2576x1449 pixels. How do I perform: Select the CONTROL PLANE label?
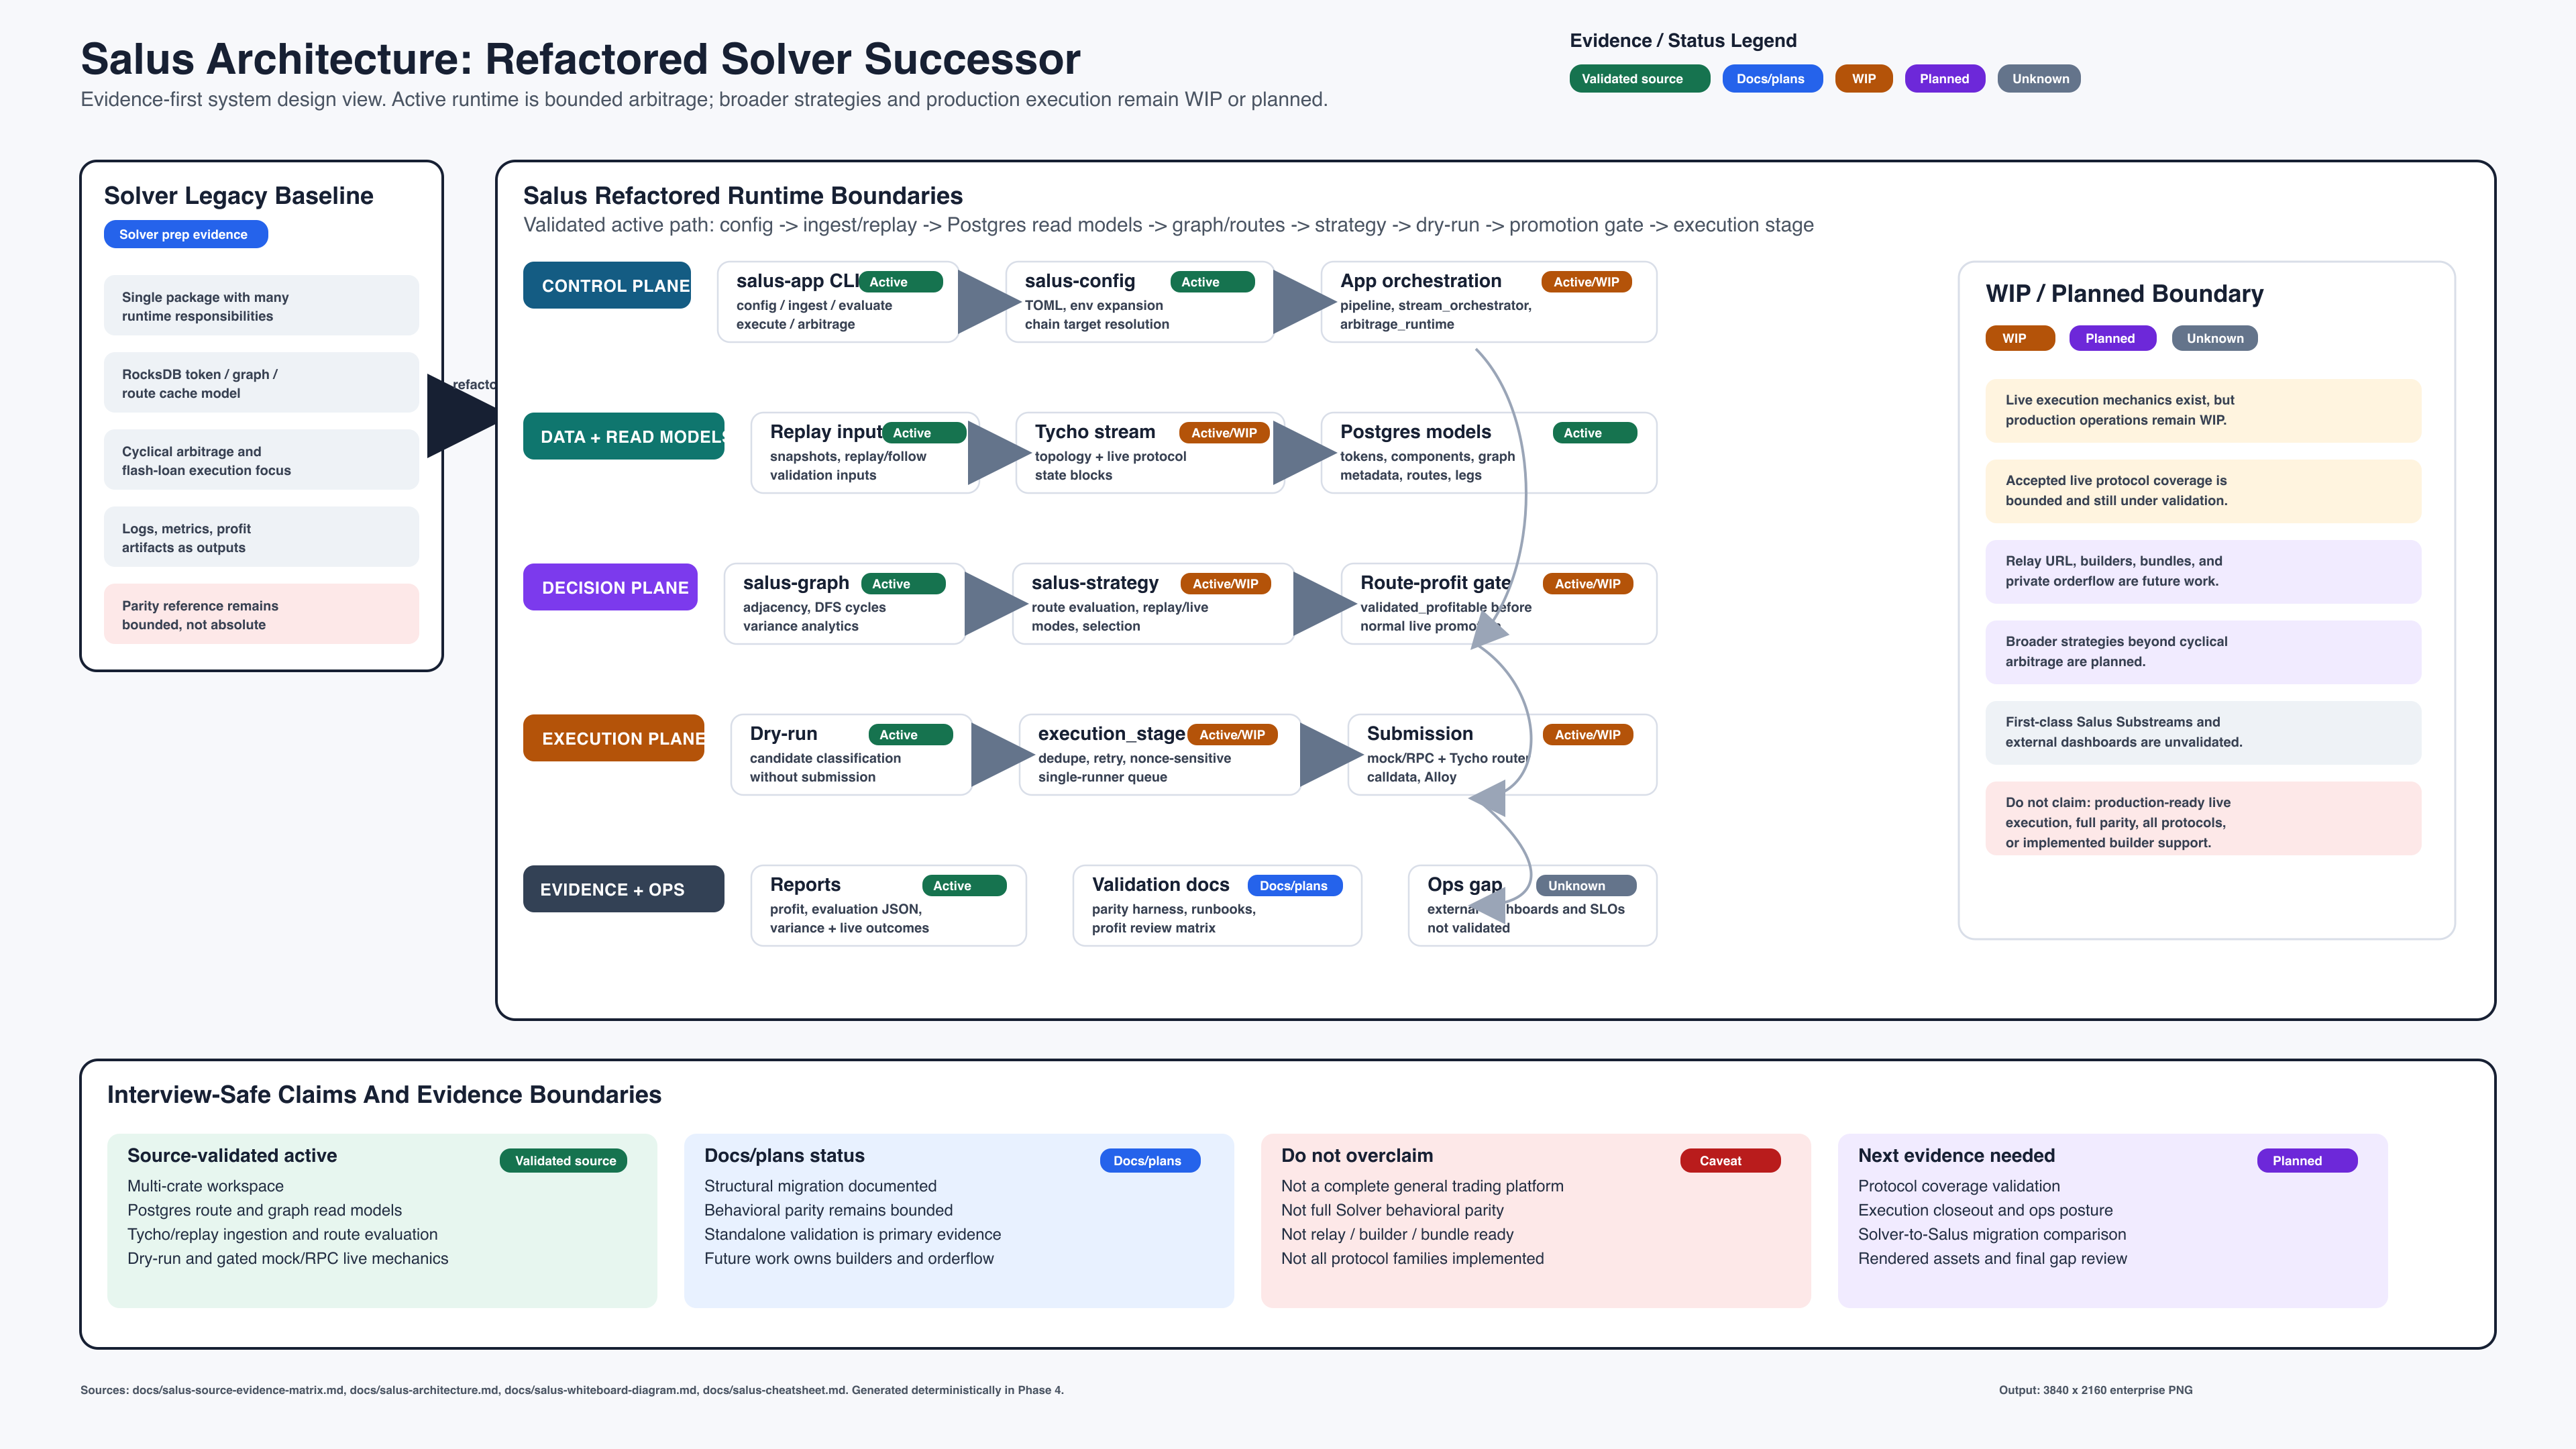pos(607,285)
